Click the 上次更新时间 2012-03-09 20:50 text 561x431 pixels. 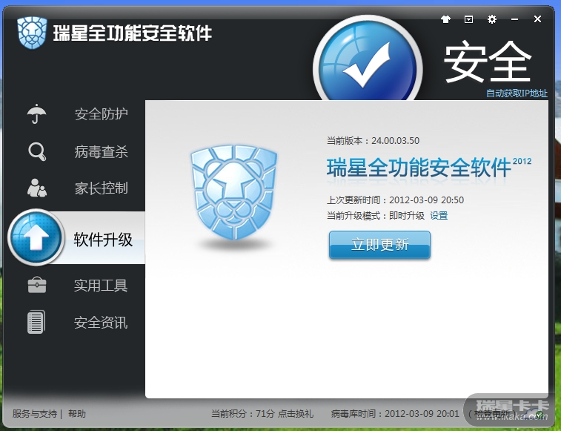[395, 200]
